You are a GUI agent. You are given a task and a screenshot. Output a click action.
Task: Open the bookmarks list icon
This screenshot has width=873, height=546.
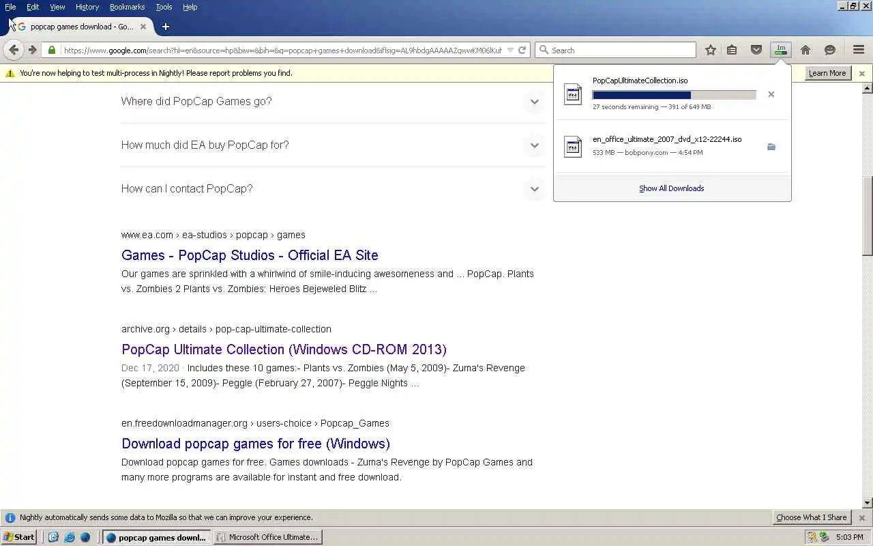(x=732, y=50)
